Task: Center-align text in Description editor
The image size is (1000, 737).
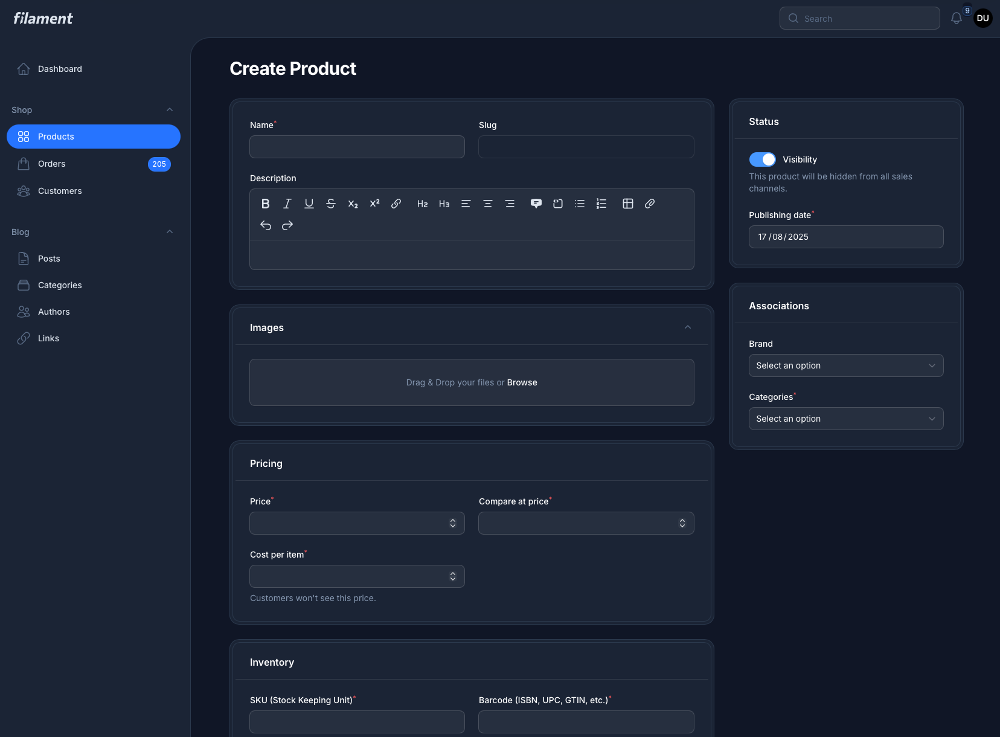Action: (488, 204)
